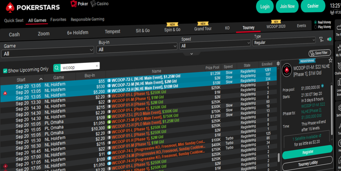Viewport: 341px width, 171px height.
Task: Select the WCOOP-72-M NLHE Main Event row
Action: click(x=139, y=84)
